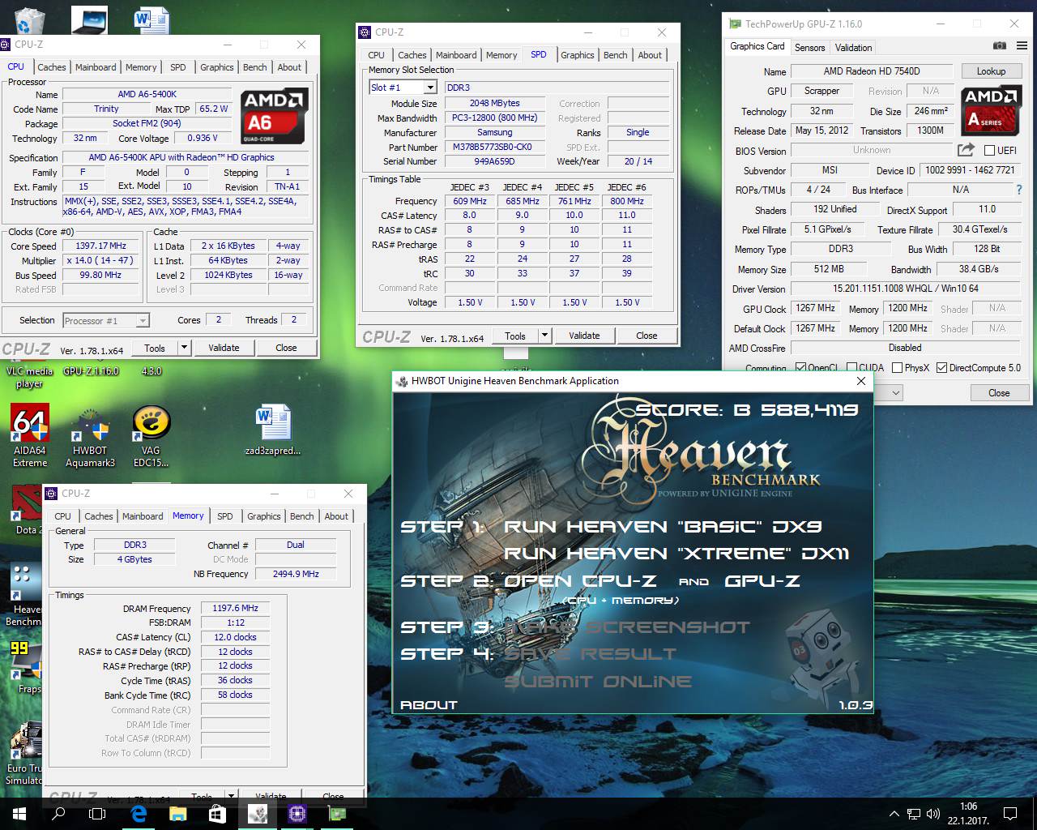The image size is (1037, 830).
Task: Switch to CPU-Z via purple taskbar icon
Action: pos(297,814)
